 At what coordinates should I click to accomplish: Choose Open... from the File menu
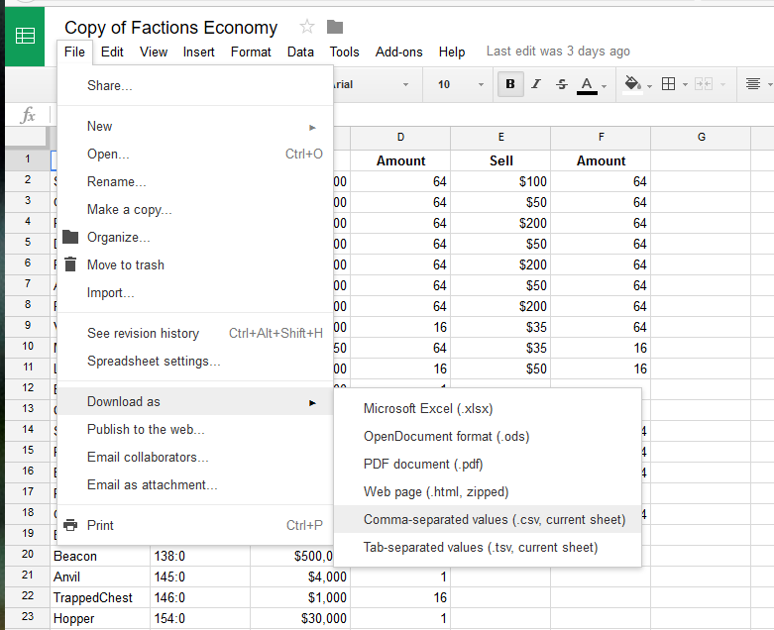tap(195, 154)
